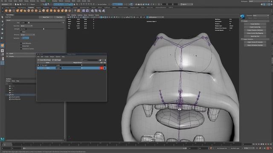The height and width of the screenshot is (153, 273).
Task: Pick the Rotate tool in toolbox
Action: coord(2,33)
